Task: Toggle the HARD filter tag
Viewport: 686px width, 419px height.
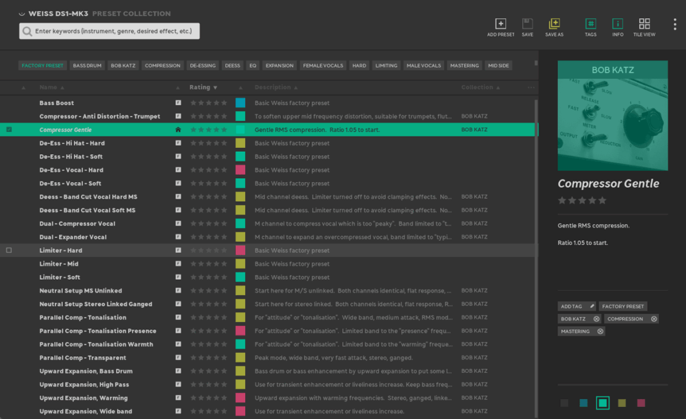Action: coord(359,66)
